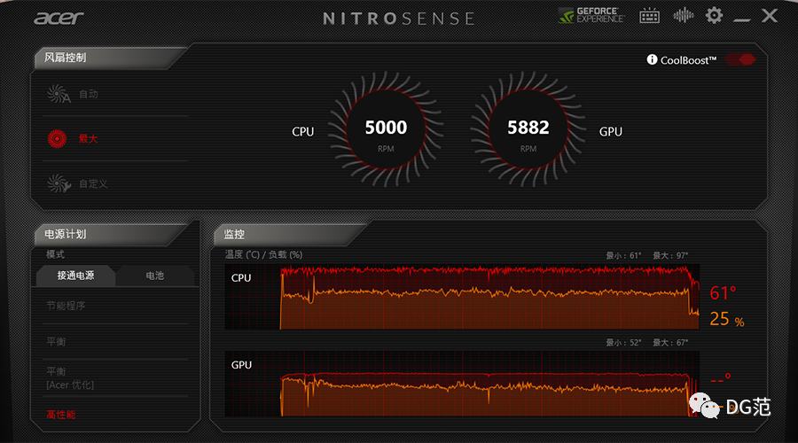Screen dimensions: 798x443
Task: Click the GPU label beside right fan
Action: (611, 132)
